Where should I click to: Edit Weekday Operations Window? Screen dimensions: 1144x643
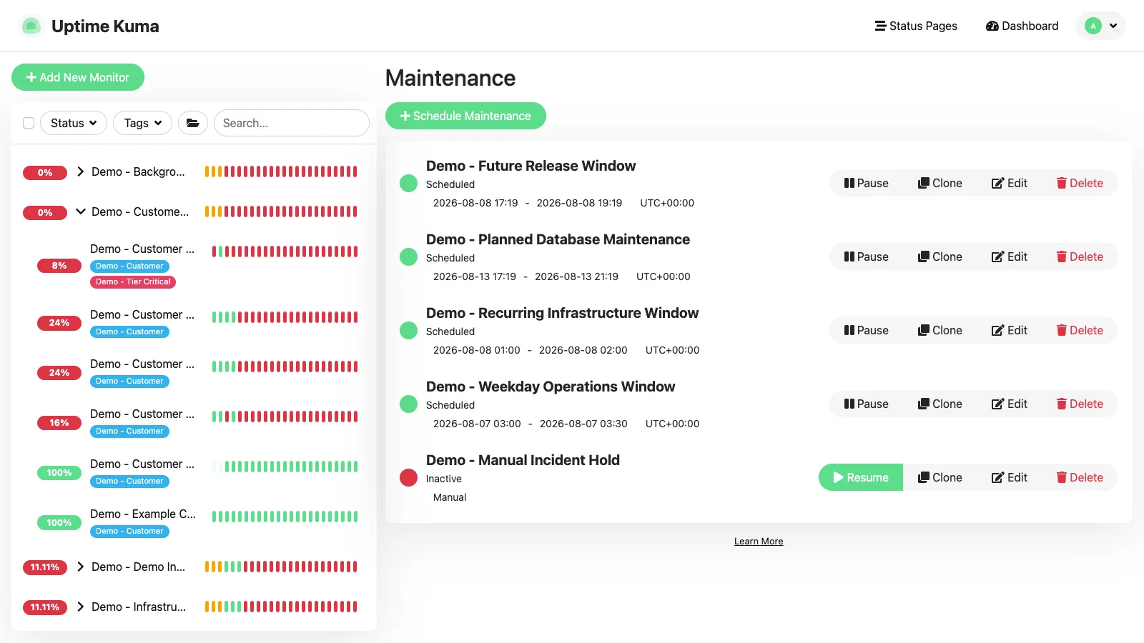tap(1009, 404)
